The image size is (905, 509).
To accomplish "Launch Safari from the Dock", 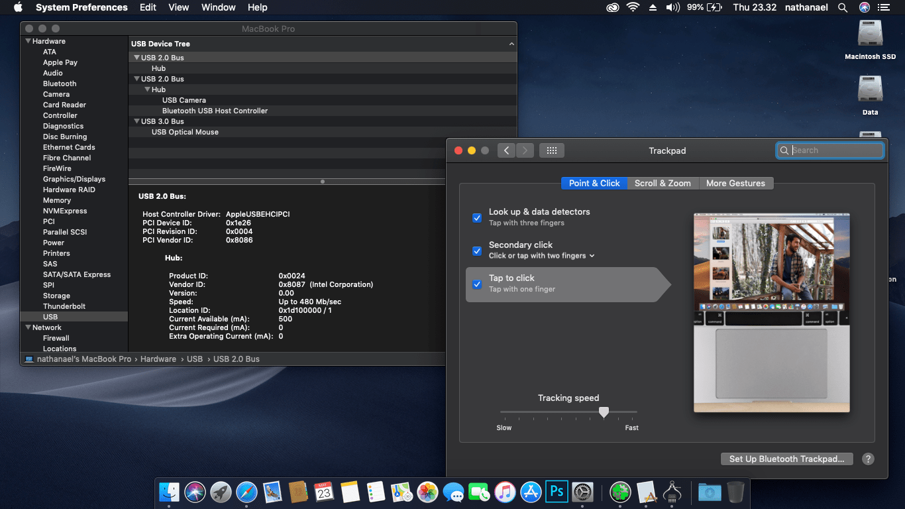I will coord(246,492).
